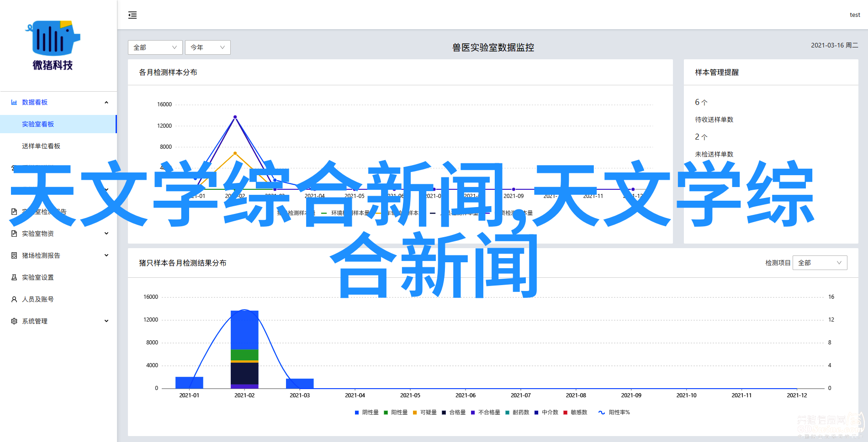Click the 数据看板 bar chart icon

click(14, 102)
